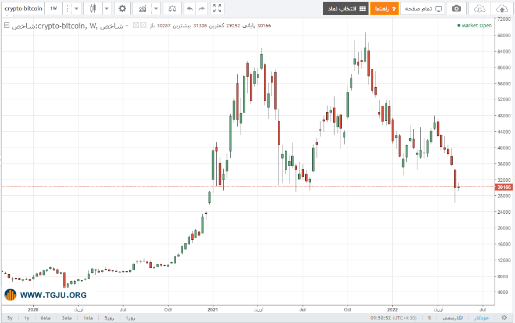Screen dimensions: 515x323
Task: Select the 5y time range
Action: 10,318
